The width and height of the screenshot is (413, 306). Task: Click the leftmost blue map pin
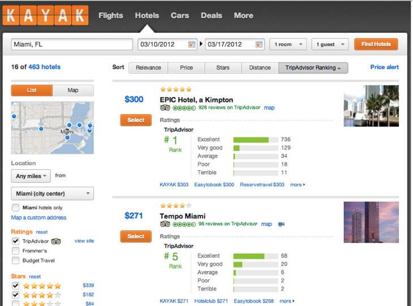click(x=14, y=116)
